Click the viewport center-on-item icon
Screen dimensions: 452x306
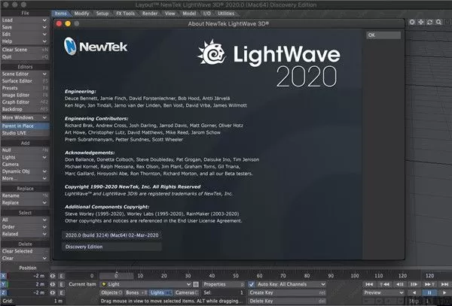tap(412, 22)
